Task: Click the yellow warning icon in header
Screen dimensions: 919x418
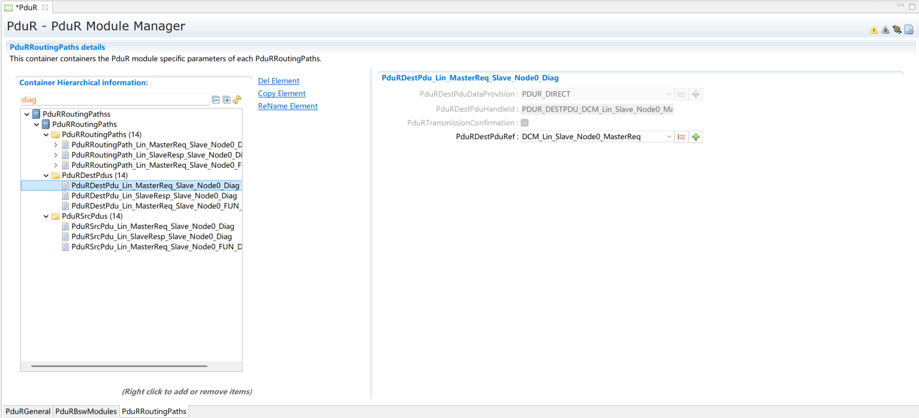Action: [x=873, y=30]
